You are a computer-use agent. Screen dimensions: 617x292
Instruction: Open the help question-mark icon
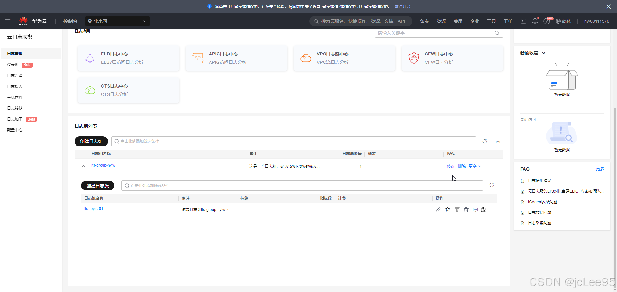tap(546, 21)
